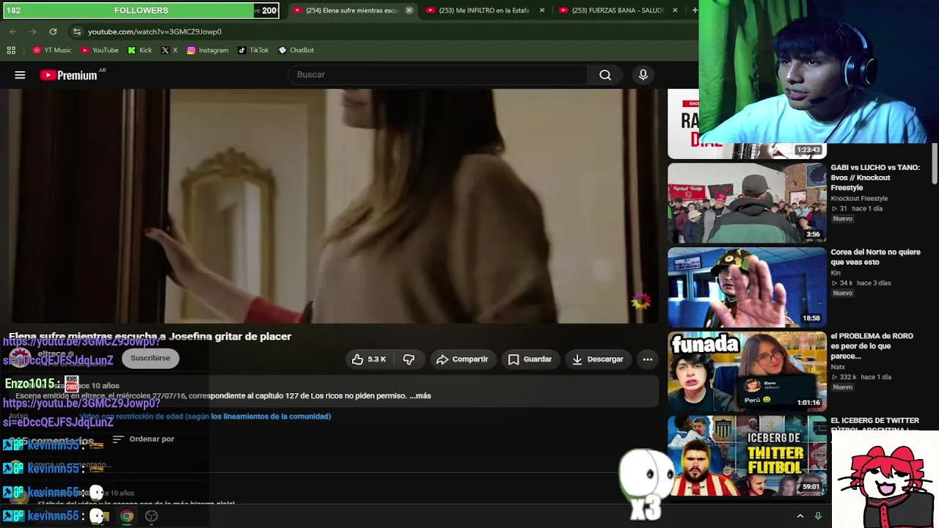
Task: Open the Chrome apps grid icon
Action: (11, 50)
